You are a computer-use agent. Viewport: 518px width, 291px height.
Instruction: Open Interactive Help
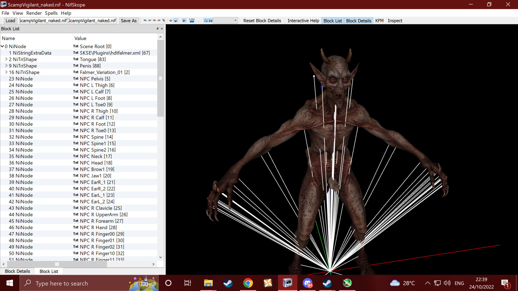point(303,20)
